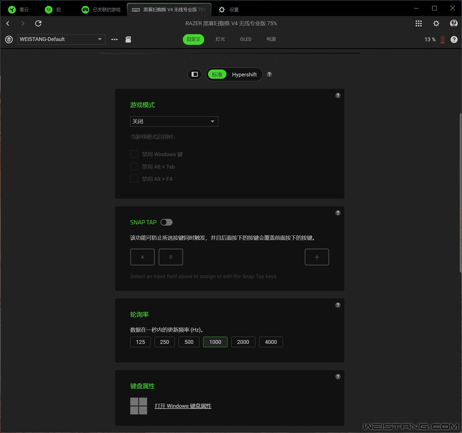Viewport: 462px width, 433px height.
Task: Select the 黑寡妇蜘蛛 V4 keyboard tab
Action: [x=169, y=10]
